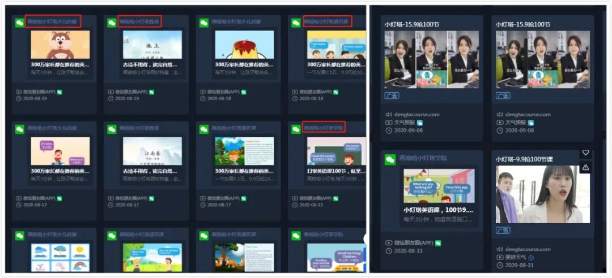
Task: Click WeChat icon on 速识课 2020-08-18 card
Action: coord(296,23)
